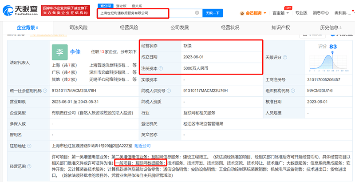The height and width of the screenshot is (182, 355).
Task: Select the 查老板 search tab
Action: (121, 6)
